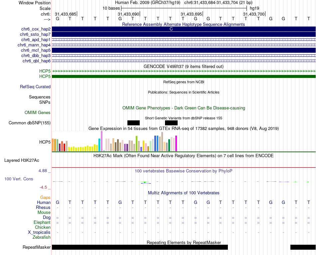Click the right RepeatMasker block
This screenshot has height=255, width=316.
point(303,247)
